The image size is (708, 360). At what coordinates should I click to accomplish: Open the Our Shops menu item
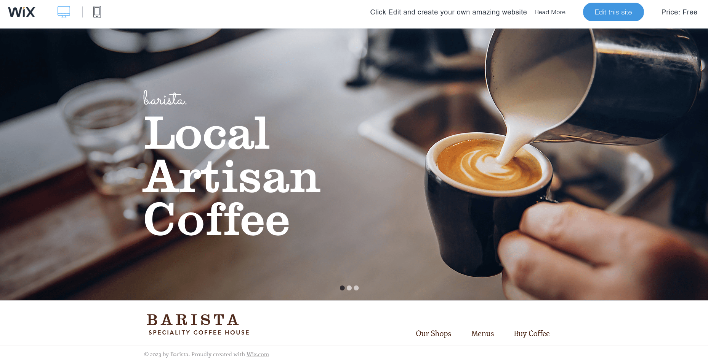tap(433, 333)
